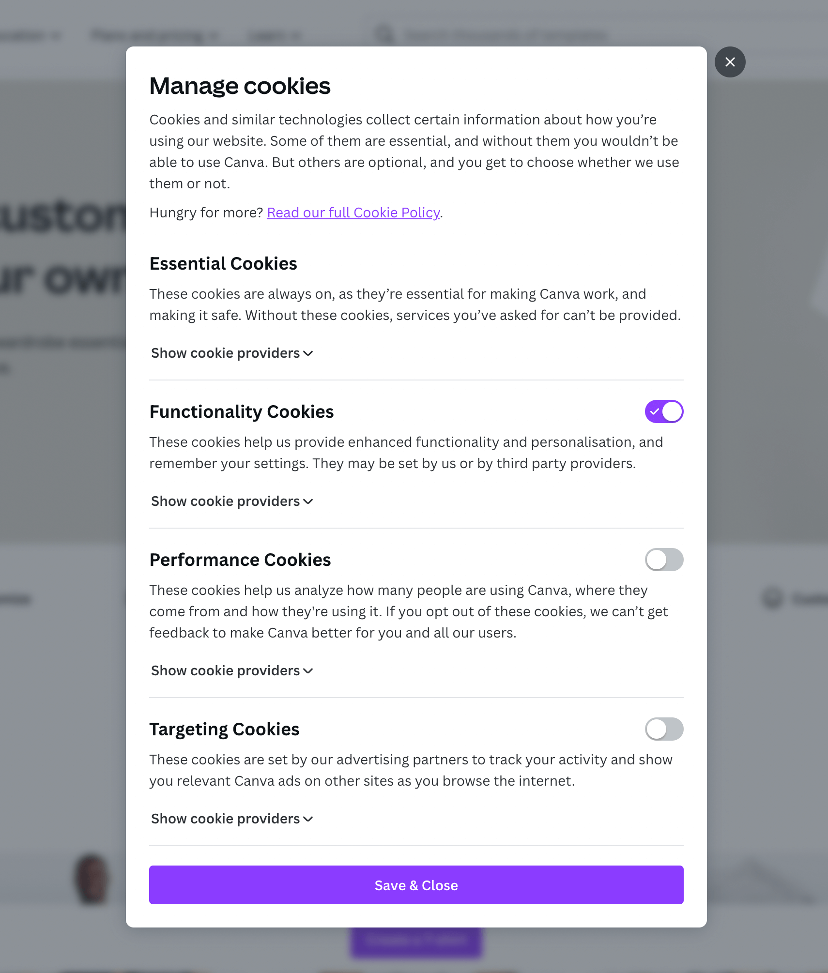Open the Learn menu in the header
Viewport: 828px width, 973px height.
click(x=274, y=35)
